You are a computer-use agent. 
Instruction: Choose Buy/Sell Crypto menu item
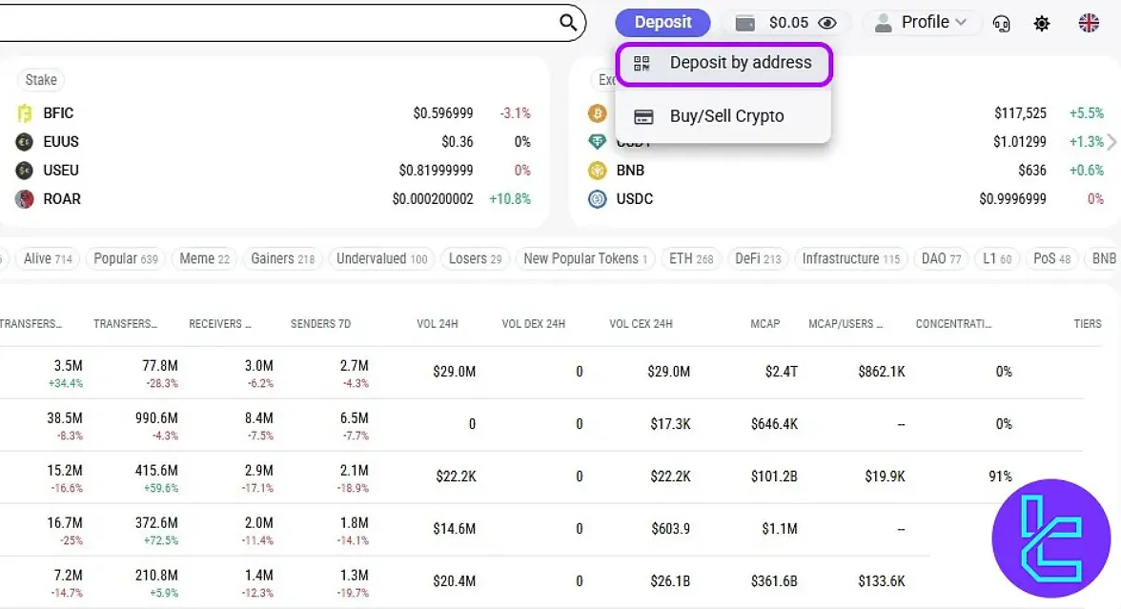(x=724, y=116)
